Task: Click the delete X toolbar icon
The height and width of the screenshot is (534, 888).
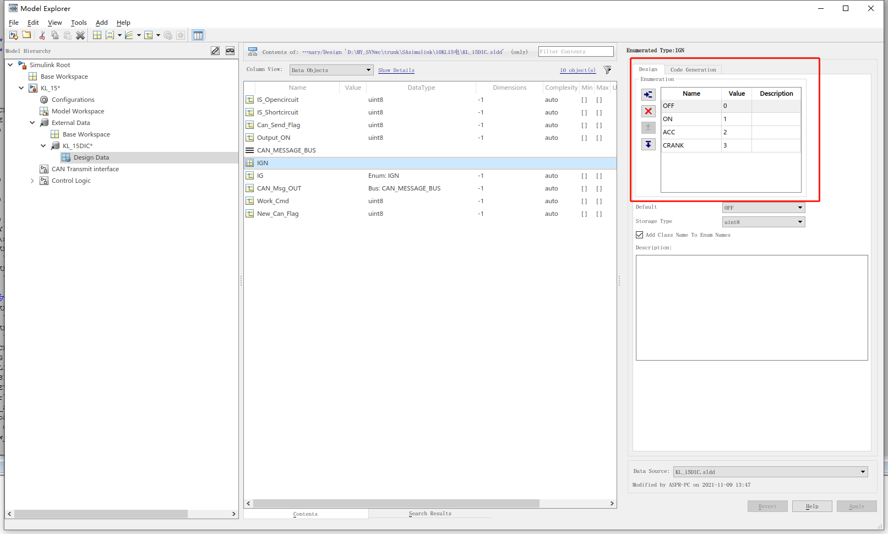Action: coord(80,35)
